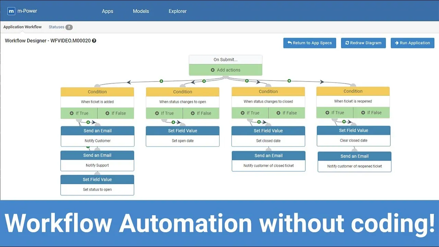Open the Send an Email header above 'Notify customer of closed ticket'
The height and width of the screenshot is (247, 439).
(x=269, y=156)
